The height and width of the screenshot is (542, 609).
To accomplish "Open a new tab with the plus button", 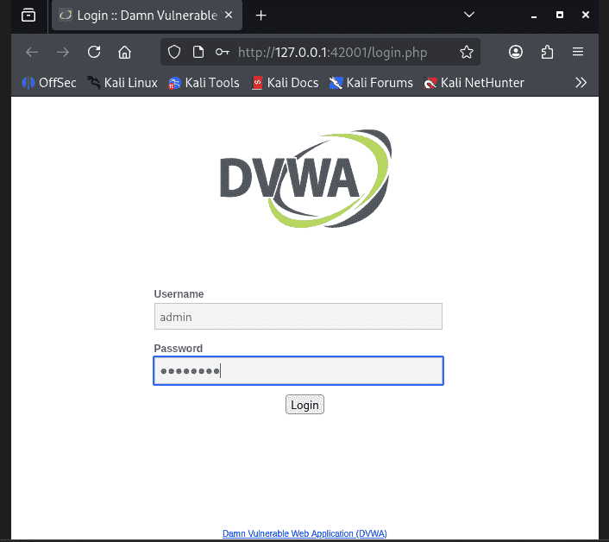I will point(261,16).
